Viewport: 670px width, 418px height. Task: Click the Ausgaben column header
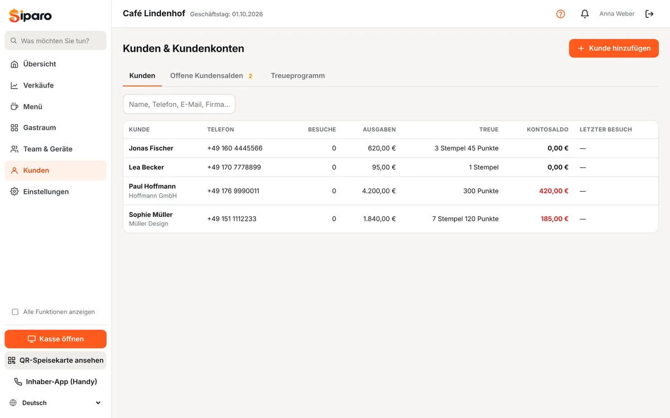point(379,129)
